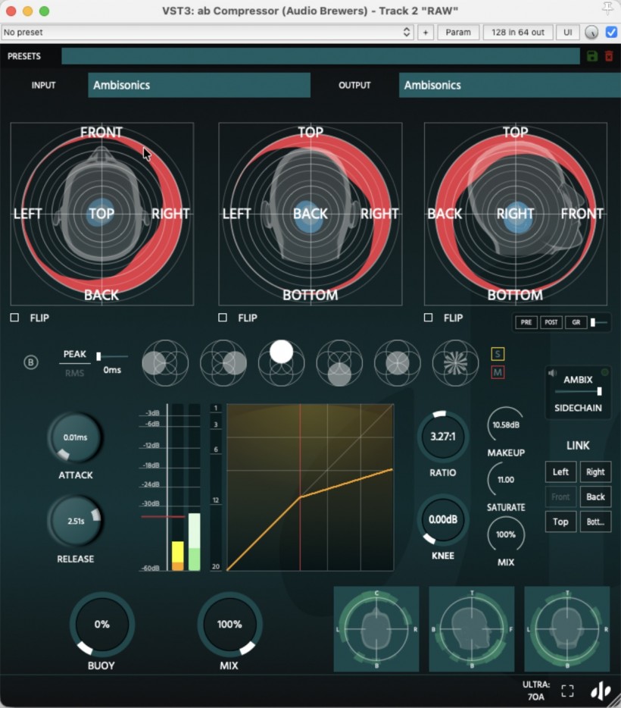This screenshot has width=621, height=708.
Task: Enable FLIP under the back-view display
Action: pyautogui.click(x=223, y=318)
